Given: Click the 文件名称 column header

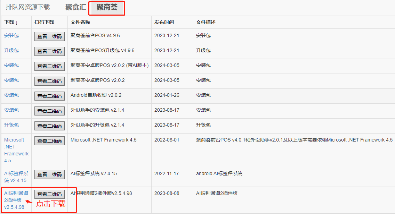Looking at the screenshot, I should pyautogui.click(x=80, y=22).
